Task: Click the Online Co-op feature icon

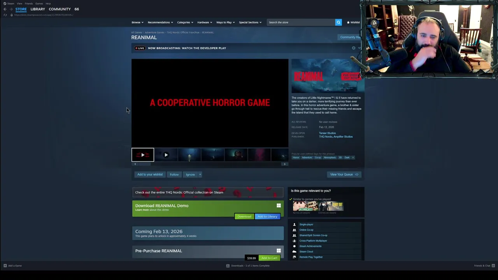Action: (294, 230)
